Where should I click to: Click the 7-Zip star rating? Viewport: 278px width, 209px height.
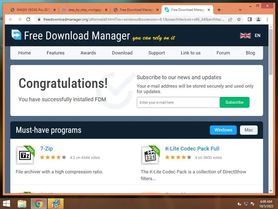53,157
